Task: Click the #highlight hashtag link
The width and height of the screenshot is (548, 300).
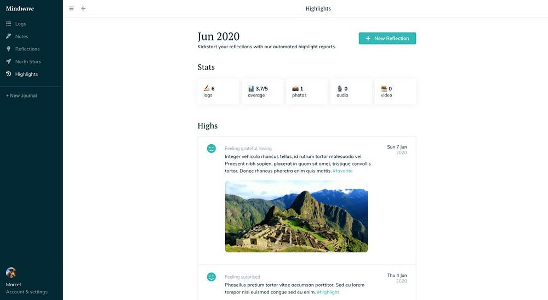Action: coord(328,292)
